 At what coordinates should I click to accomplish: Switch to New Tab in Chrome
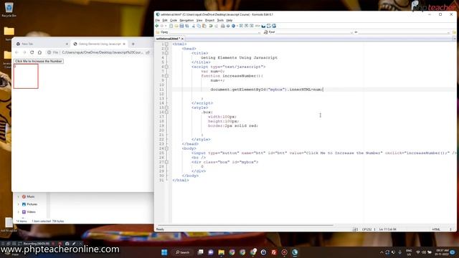41,44
